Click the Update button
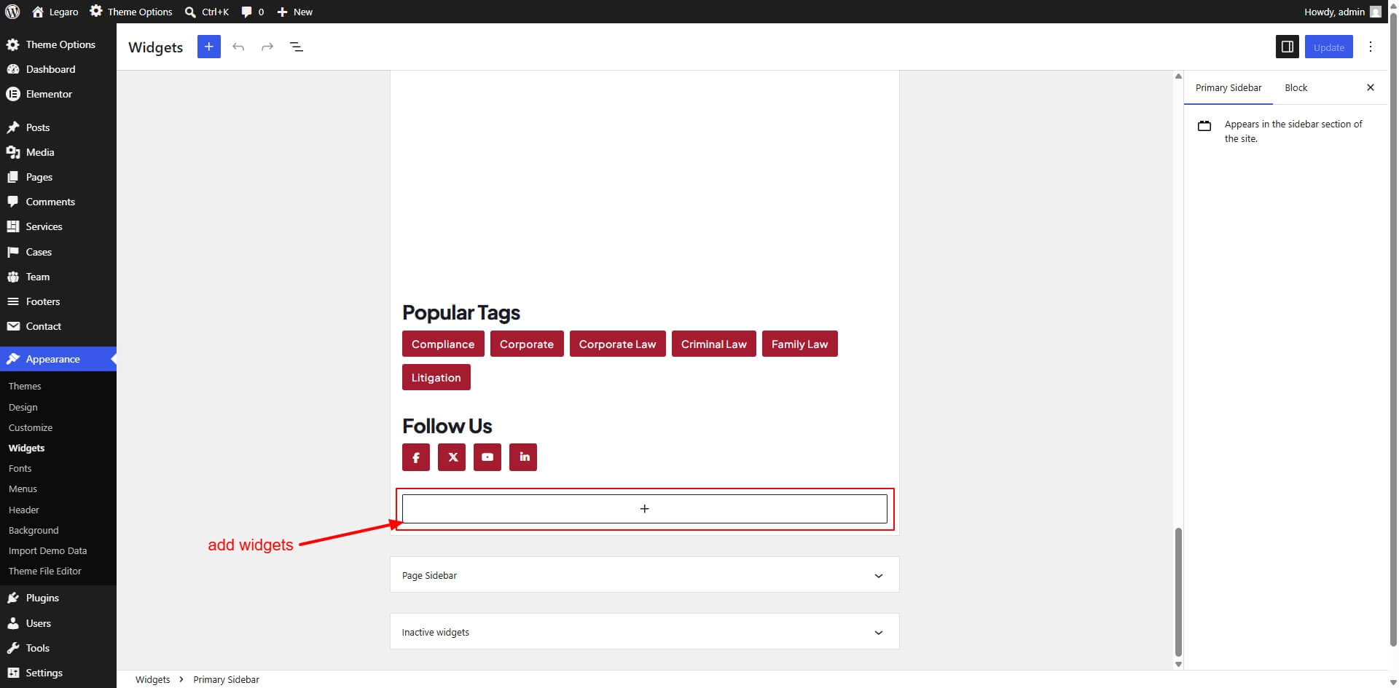1399x688 pixels. 1328,47
